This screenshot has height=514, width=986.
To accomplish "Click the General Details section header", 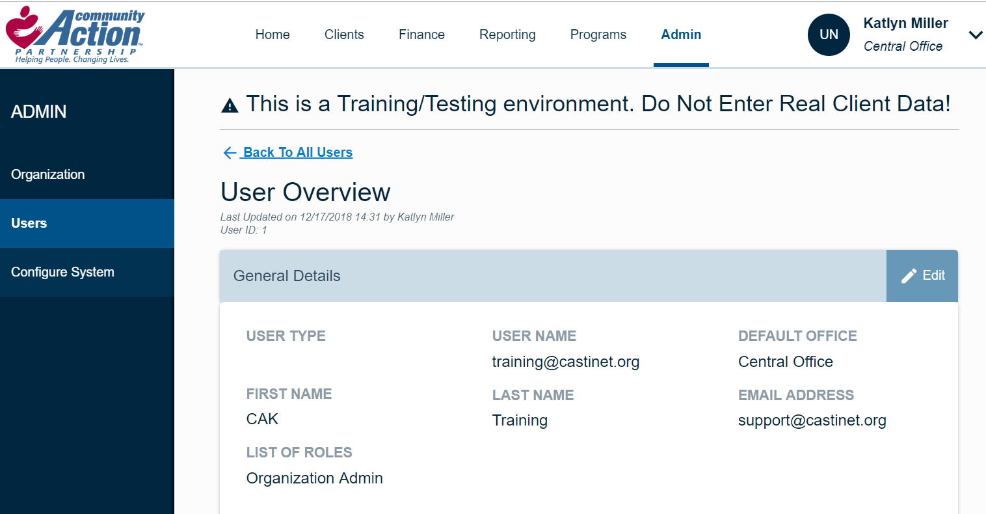I will tap(553, 276).
